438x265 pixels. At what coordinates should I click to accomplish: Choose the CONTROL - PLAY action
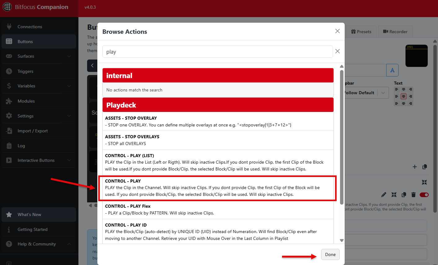218,188
